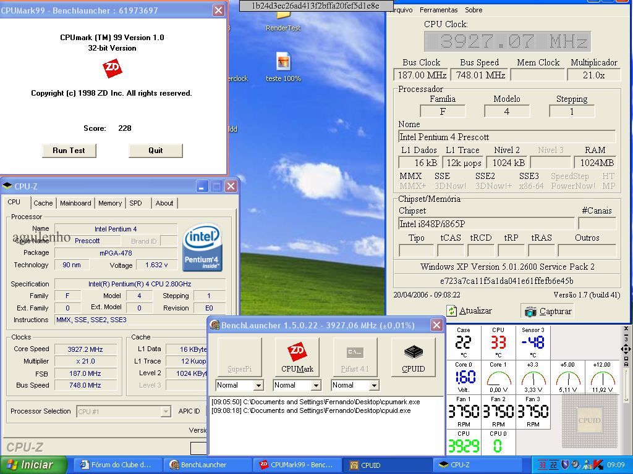
Task: Click the Case temperature tile showing 22
Action: click(464, 343)
